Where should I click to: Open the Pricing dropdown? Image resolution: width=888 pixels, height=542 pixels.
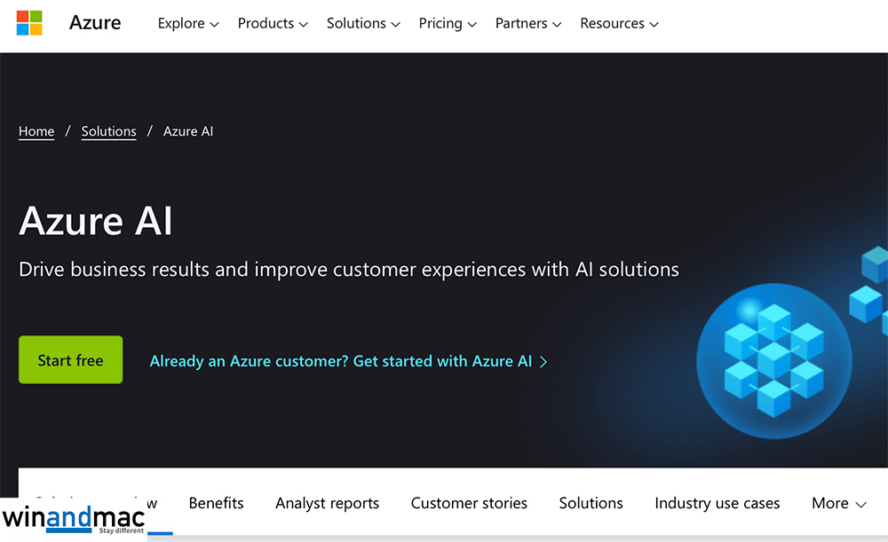448,24
